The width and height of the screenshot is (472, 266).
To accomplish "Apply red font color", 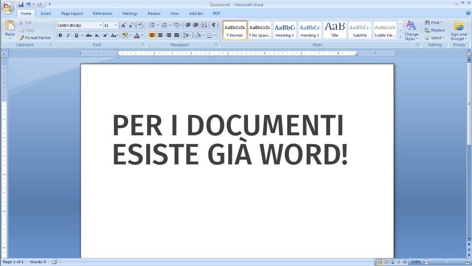I will point(136,36).
